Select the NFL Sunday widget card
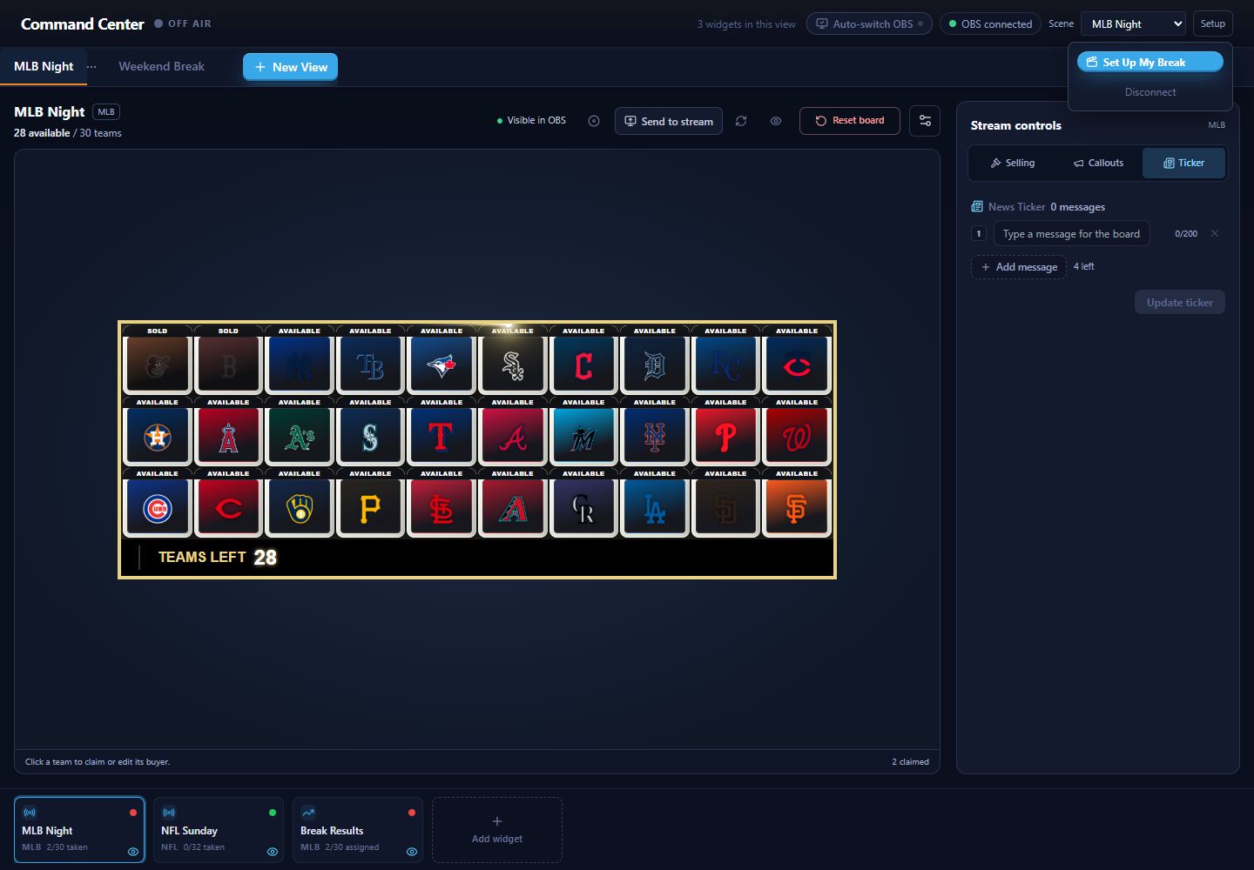Viewport: 1254px width, 870px height. pos(219,830)
